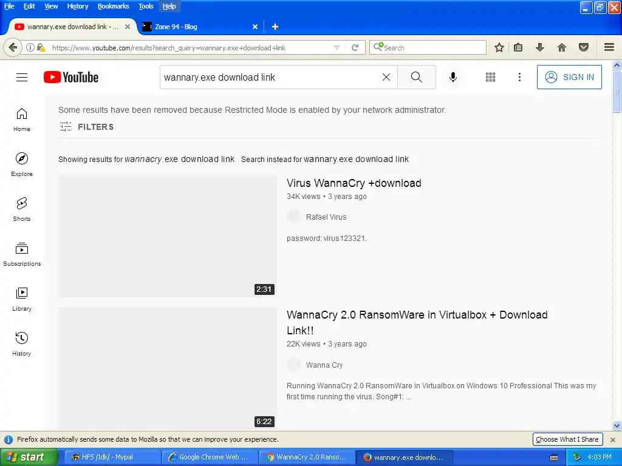Screen dimensions: 622x466
Task: Open the Bookmarks menu
Action: tap(113, 6)
